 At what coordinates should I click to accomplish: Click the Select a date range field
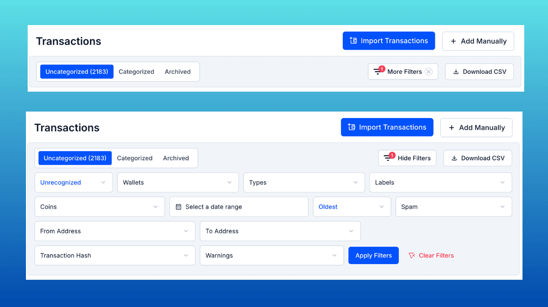point(239,207)
